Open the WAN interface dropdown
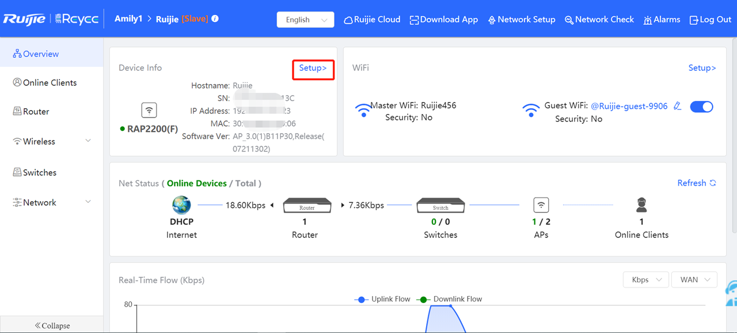Screen dimensions: 737x333 (x=694, y=279)
